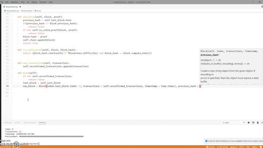
Task: Click the feedback smiley in the status bar
Action: 261,147
